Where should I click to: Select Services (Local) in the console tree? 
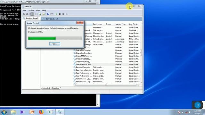pyautogui.click(x=32, y=19)
